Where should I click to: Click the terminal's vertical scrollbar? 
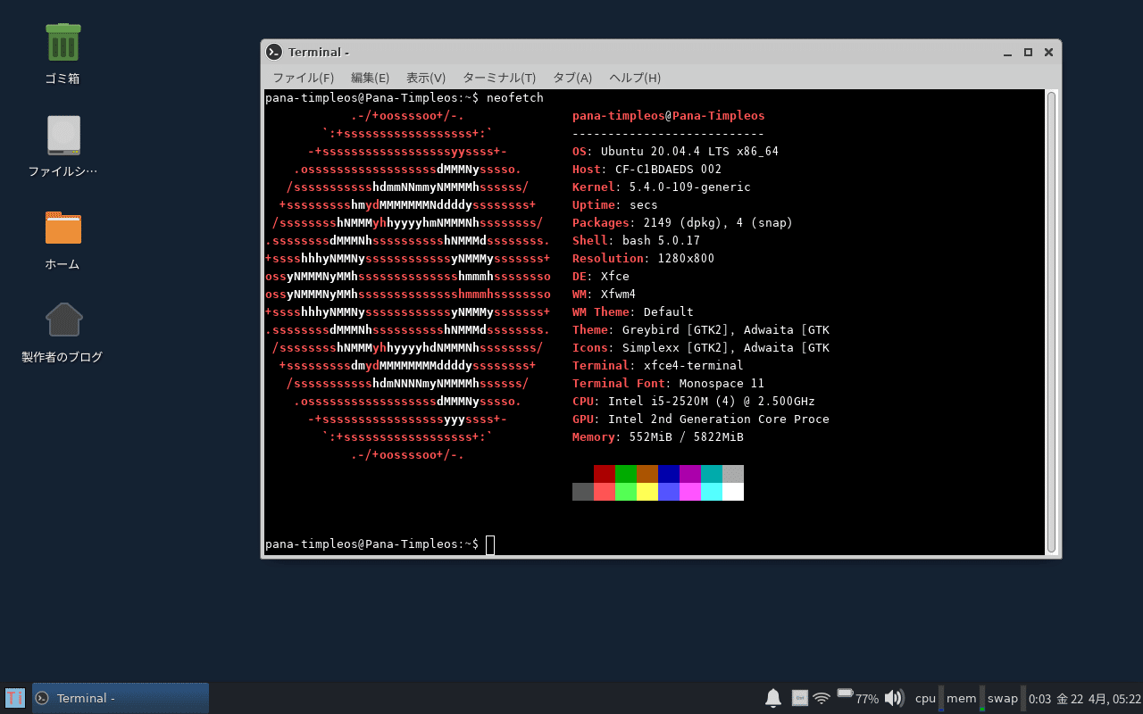click(1051, 321)
